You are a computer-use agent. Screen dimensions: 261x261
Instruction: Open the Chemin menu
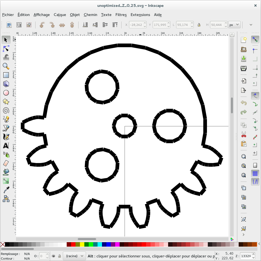(x=90, y=15)
